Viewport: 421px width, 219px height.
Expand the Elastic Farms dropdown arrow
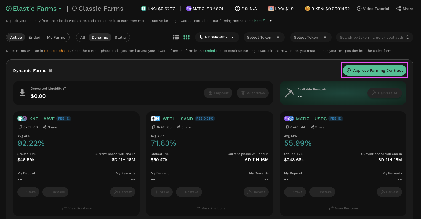click(x=60, y=9)
